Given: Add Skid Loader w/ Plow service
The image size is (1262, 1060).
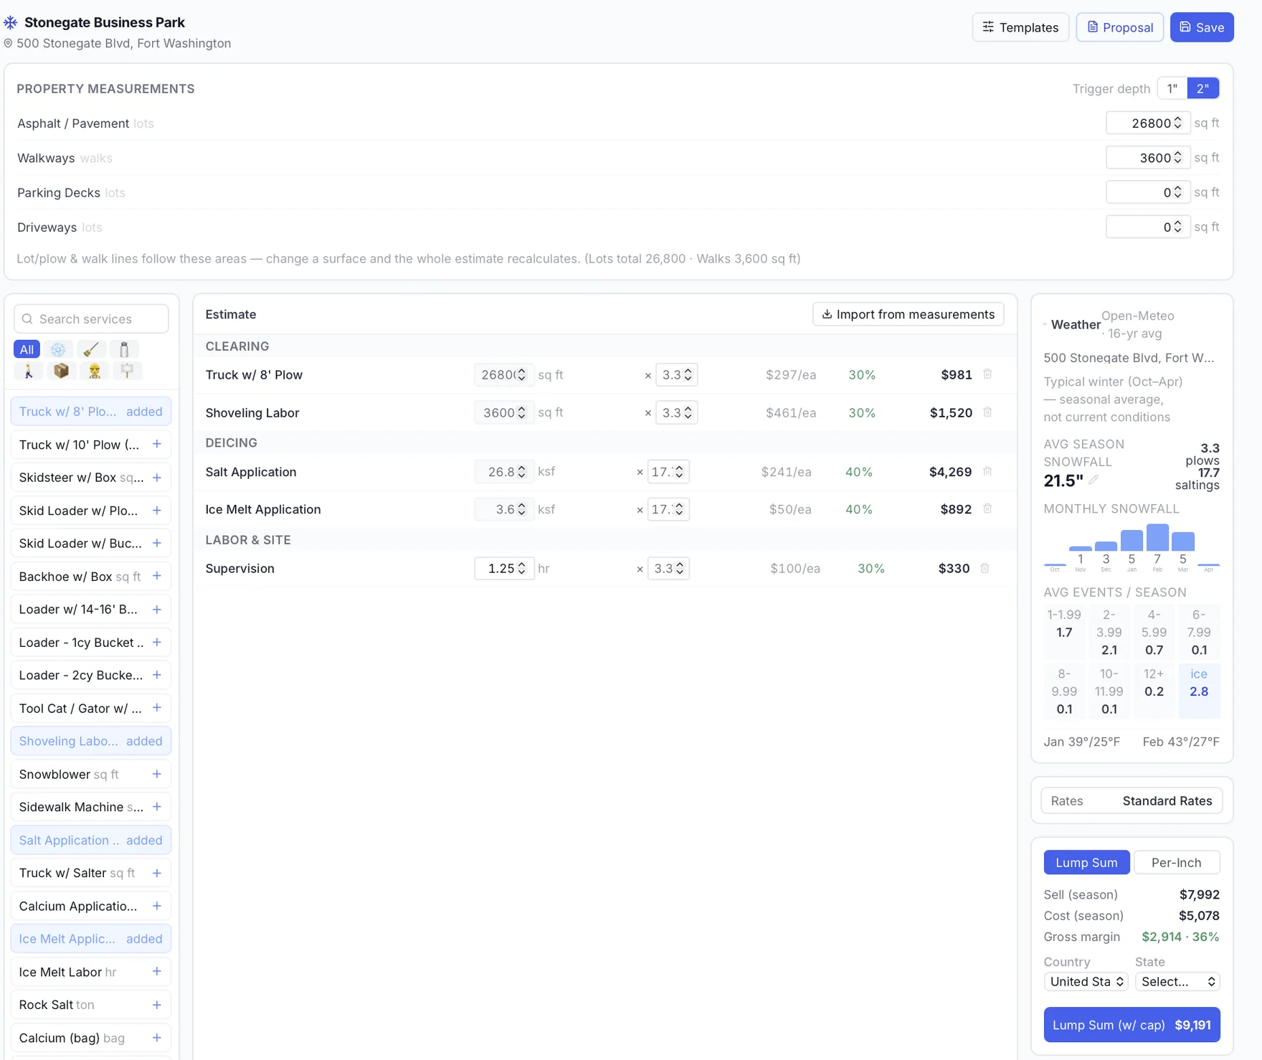Looking at the screenshot, I should point(156,511).
